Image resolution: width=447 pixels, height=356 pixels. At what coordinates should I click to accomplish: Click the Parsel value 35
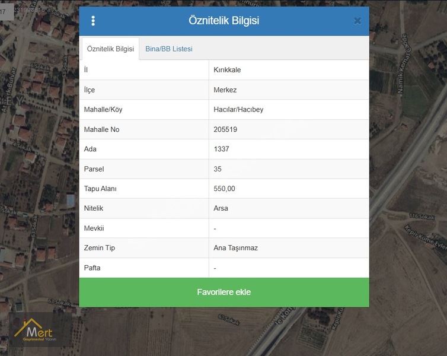click(x=218, y=169)
